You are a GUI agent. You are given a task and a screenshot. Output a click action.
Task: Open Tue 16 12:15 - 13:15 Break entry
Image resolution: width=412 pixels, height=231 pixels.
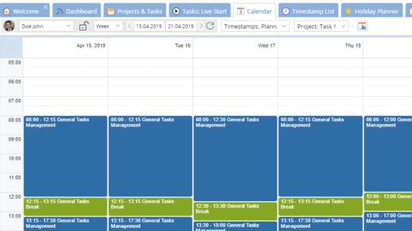150,207
